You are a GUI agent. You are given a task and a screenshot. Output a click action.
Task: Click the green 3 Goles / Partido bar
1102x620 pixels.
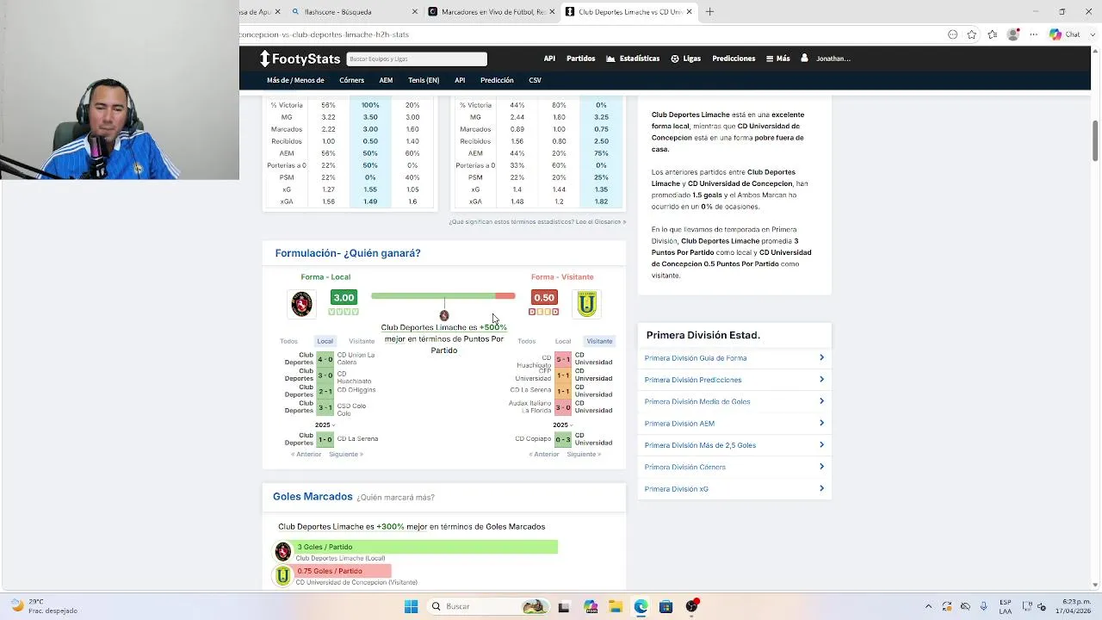pos(425,547)
